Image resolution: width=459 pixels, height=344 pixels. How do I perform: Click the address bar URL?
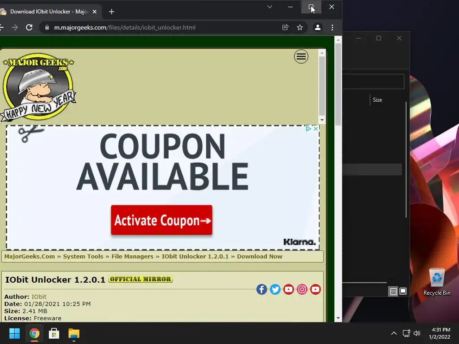point(125,27)
